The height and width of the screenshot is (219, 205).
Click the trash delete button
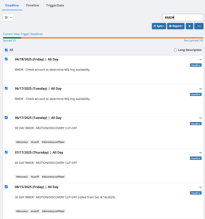click(189, 26)
